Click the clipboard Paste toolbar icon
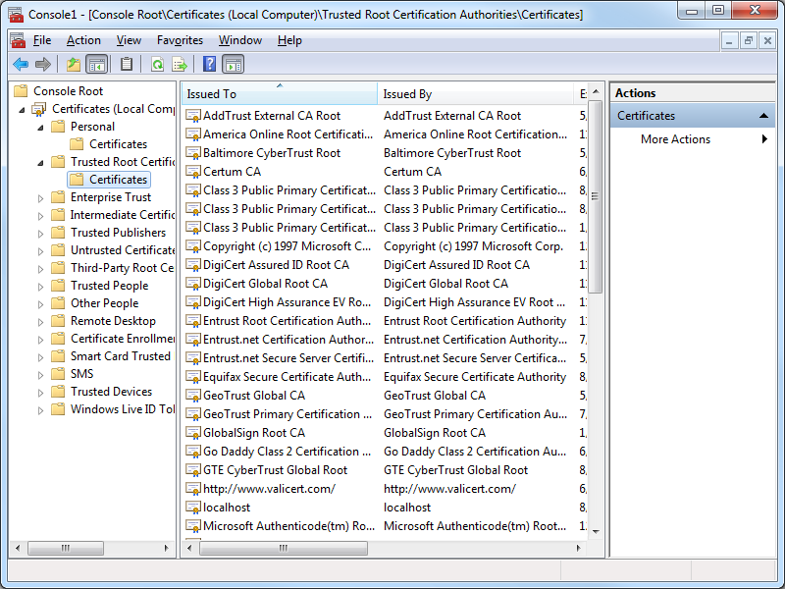Viewport: 785px width, 589px height. coord(127,65)
